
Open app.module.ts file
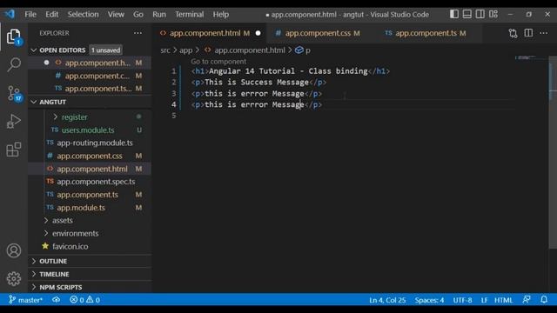tap(81, 208)
